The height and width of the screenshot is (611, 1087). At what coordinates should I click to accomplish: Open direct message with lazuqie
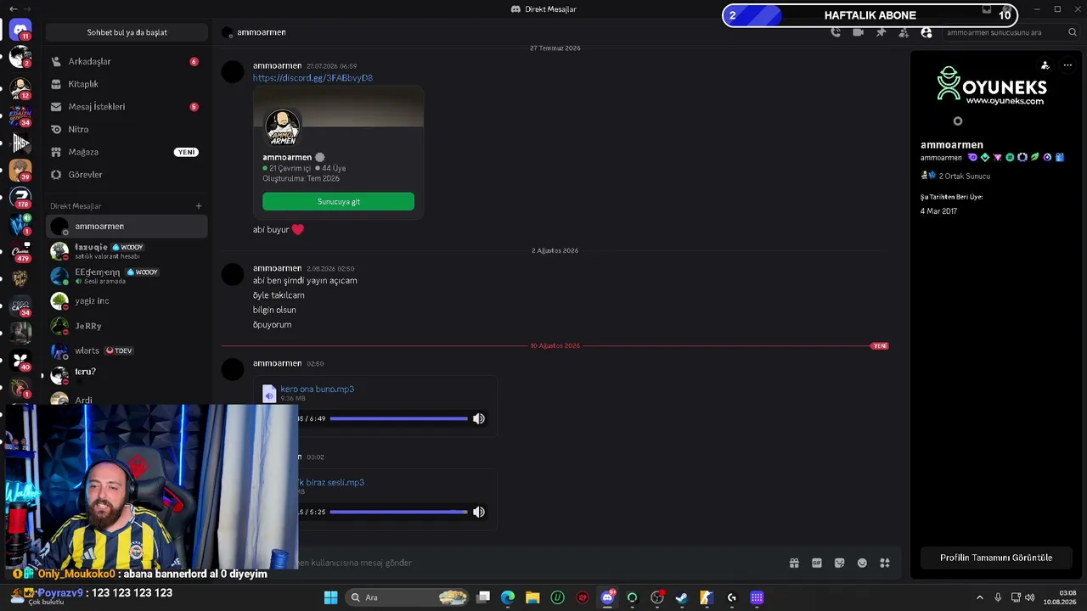(x=127, y=251)
